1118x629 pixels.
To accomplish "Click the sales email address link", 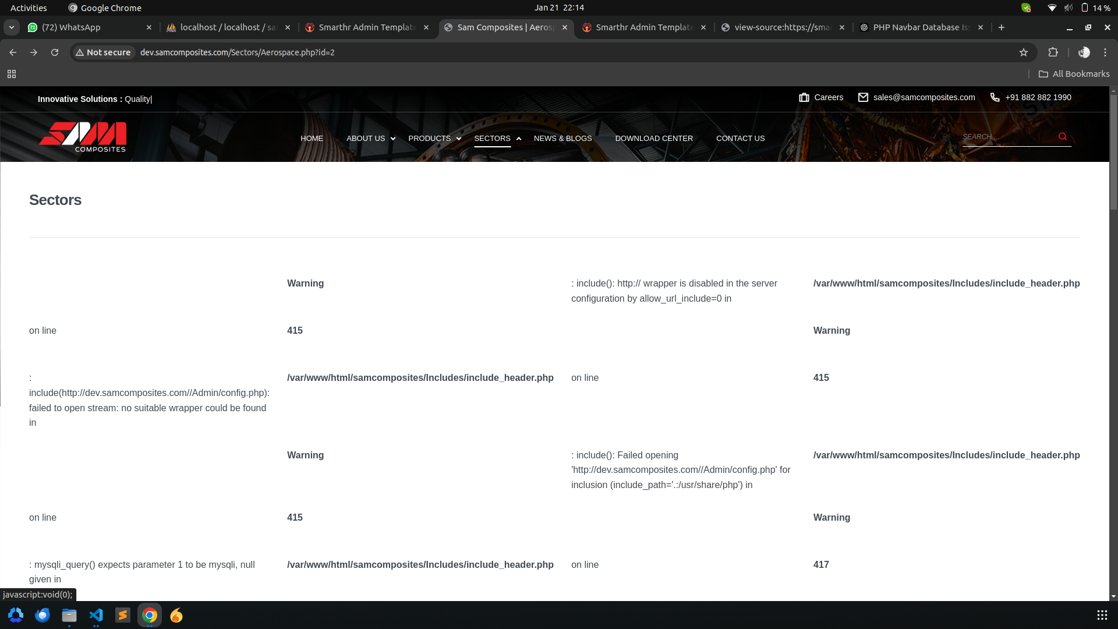I will pos(924,97).
